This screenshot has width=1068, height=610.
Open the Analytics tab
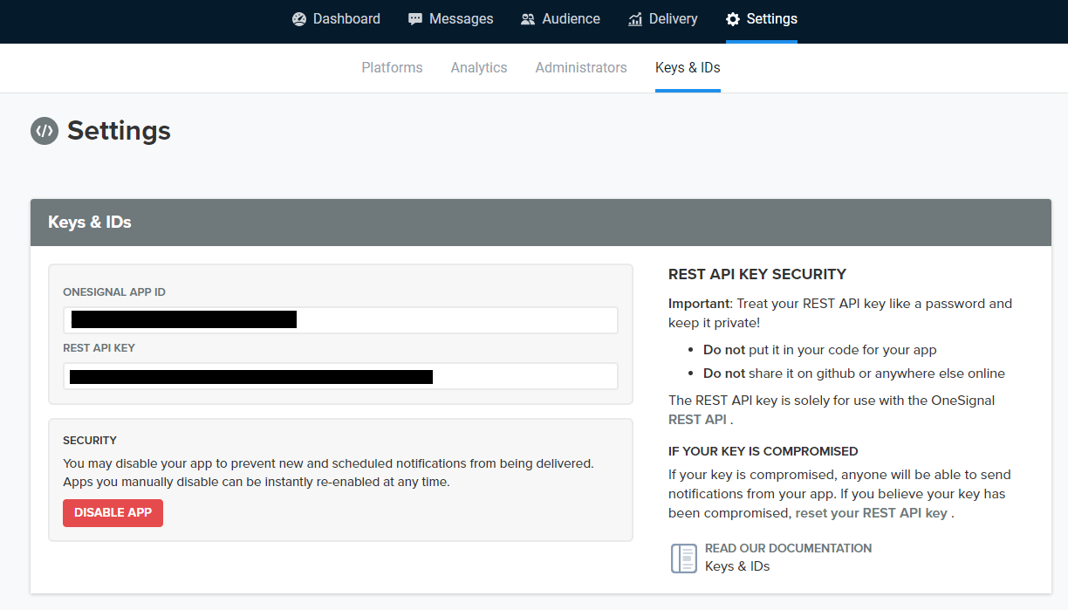(x=479, y=68)
